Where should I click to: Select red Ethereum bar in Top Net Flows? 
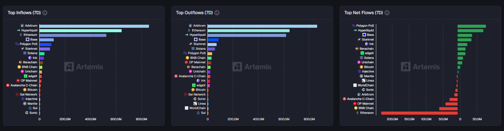click(419, 113)
